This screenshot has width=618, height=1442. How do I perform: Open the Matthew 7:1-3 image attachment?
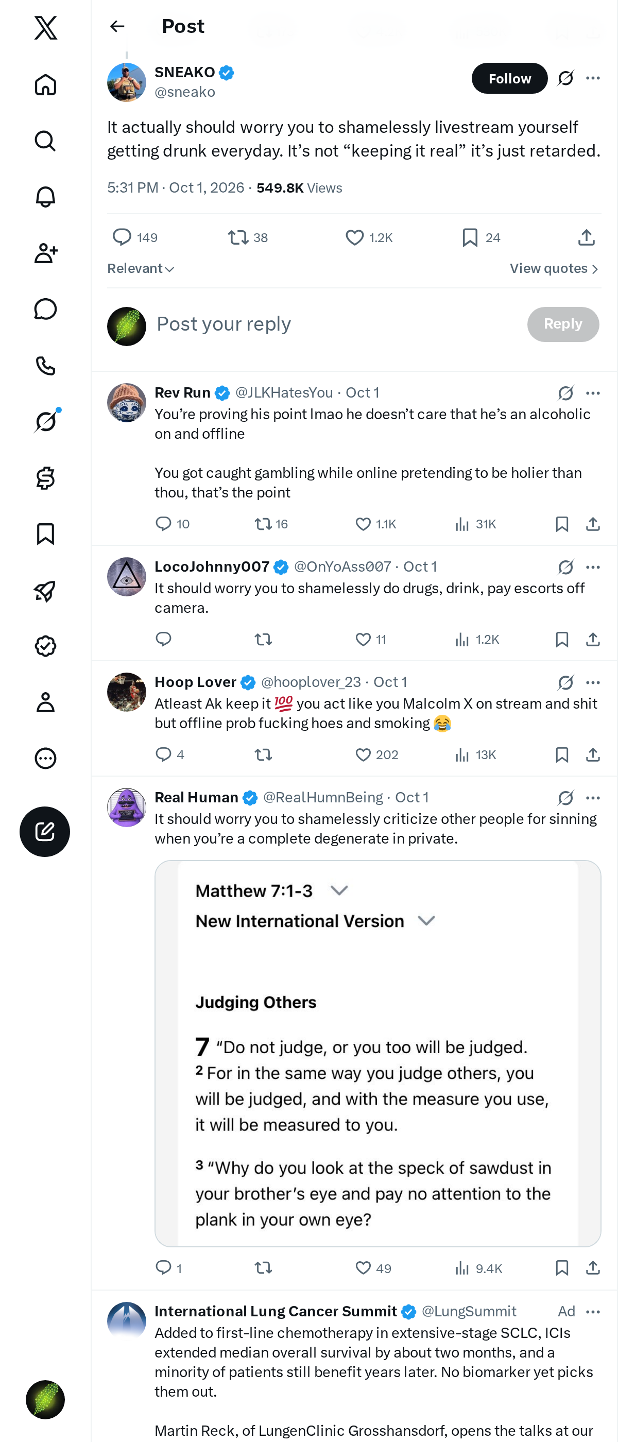(378, 1053)
